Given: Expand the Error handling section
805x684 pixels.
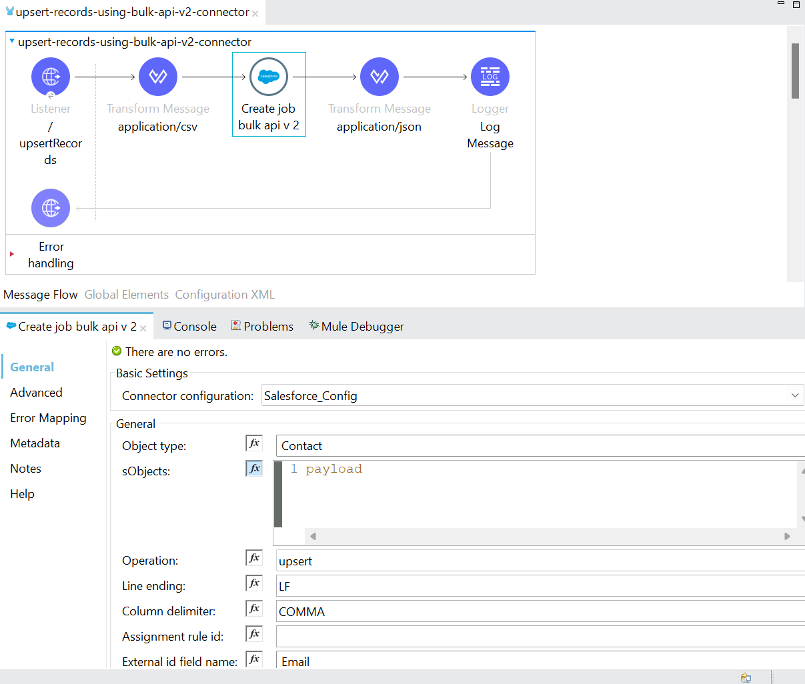Looking at the screenshot, I should click(12, 254).
